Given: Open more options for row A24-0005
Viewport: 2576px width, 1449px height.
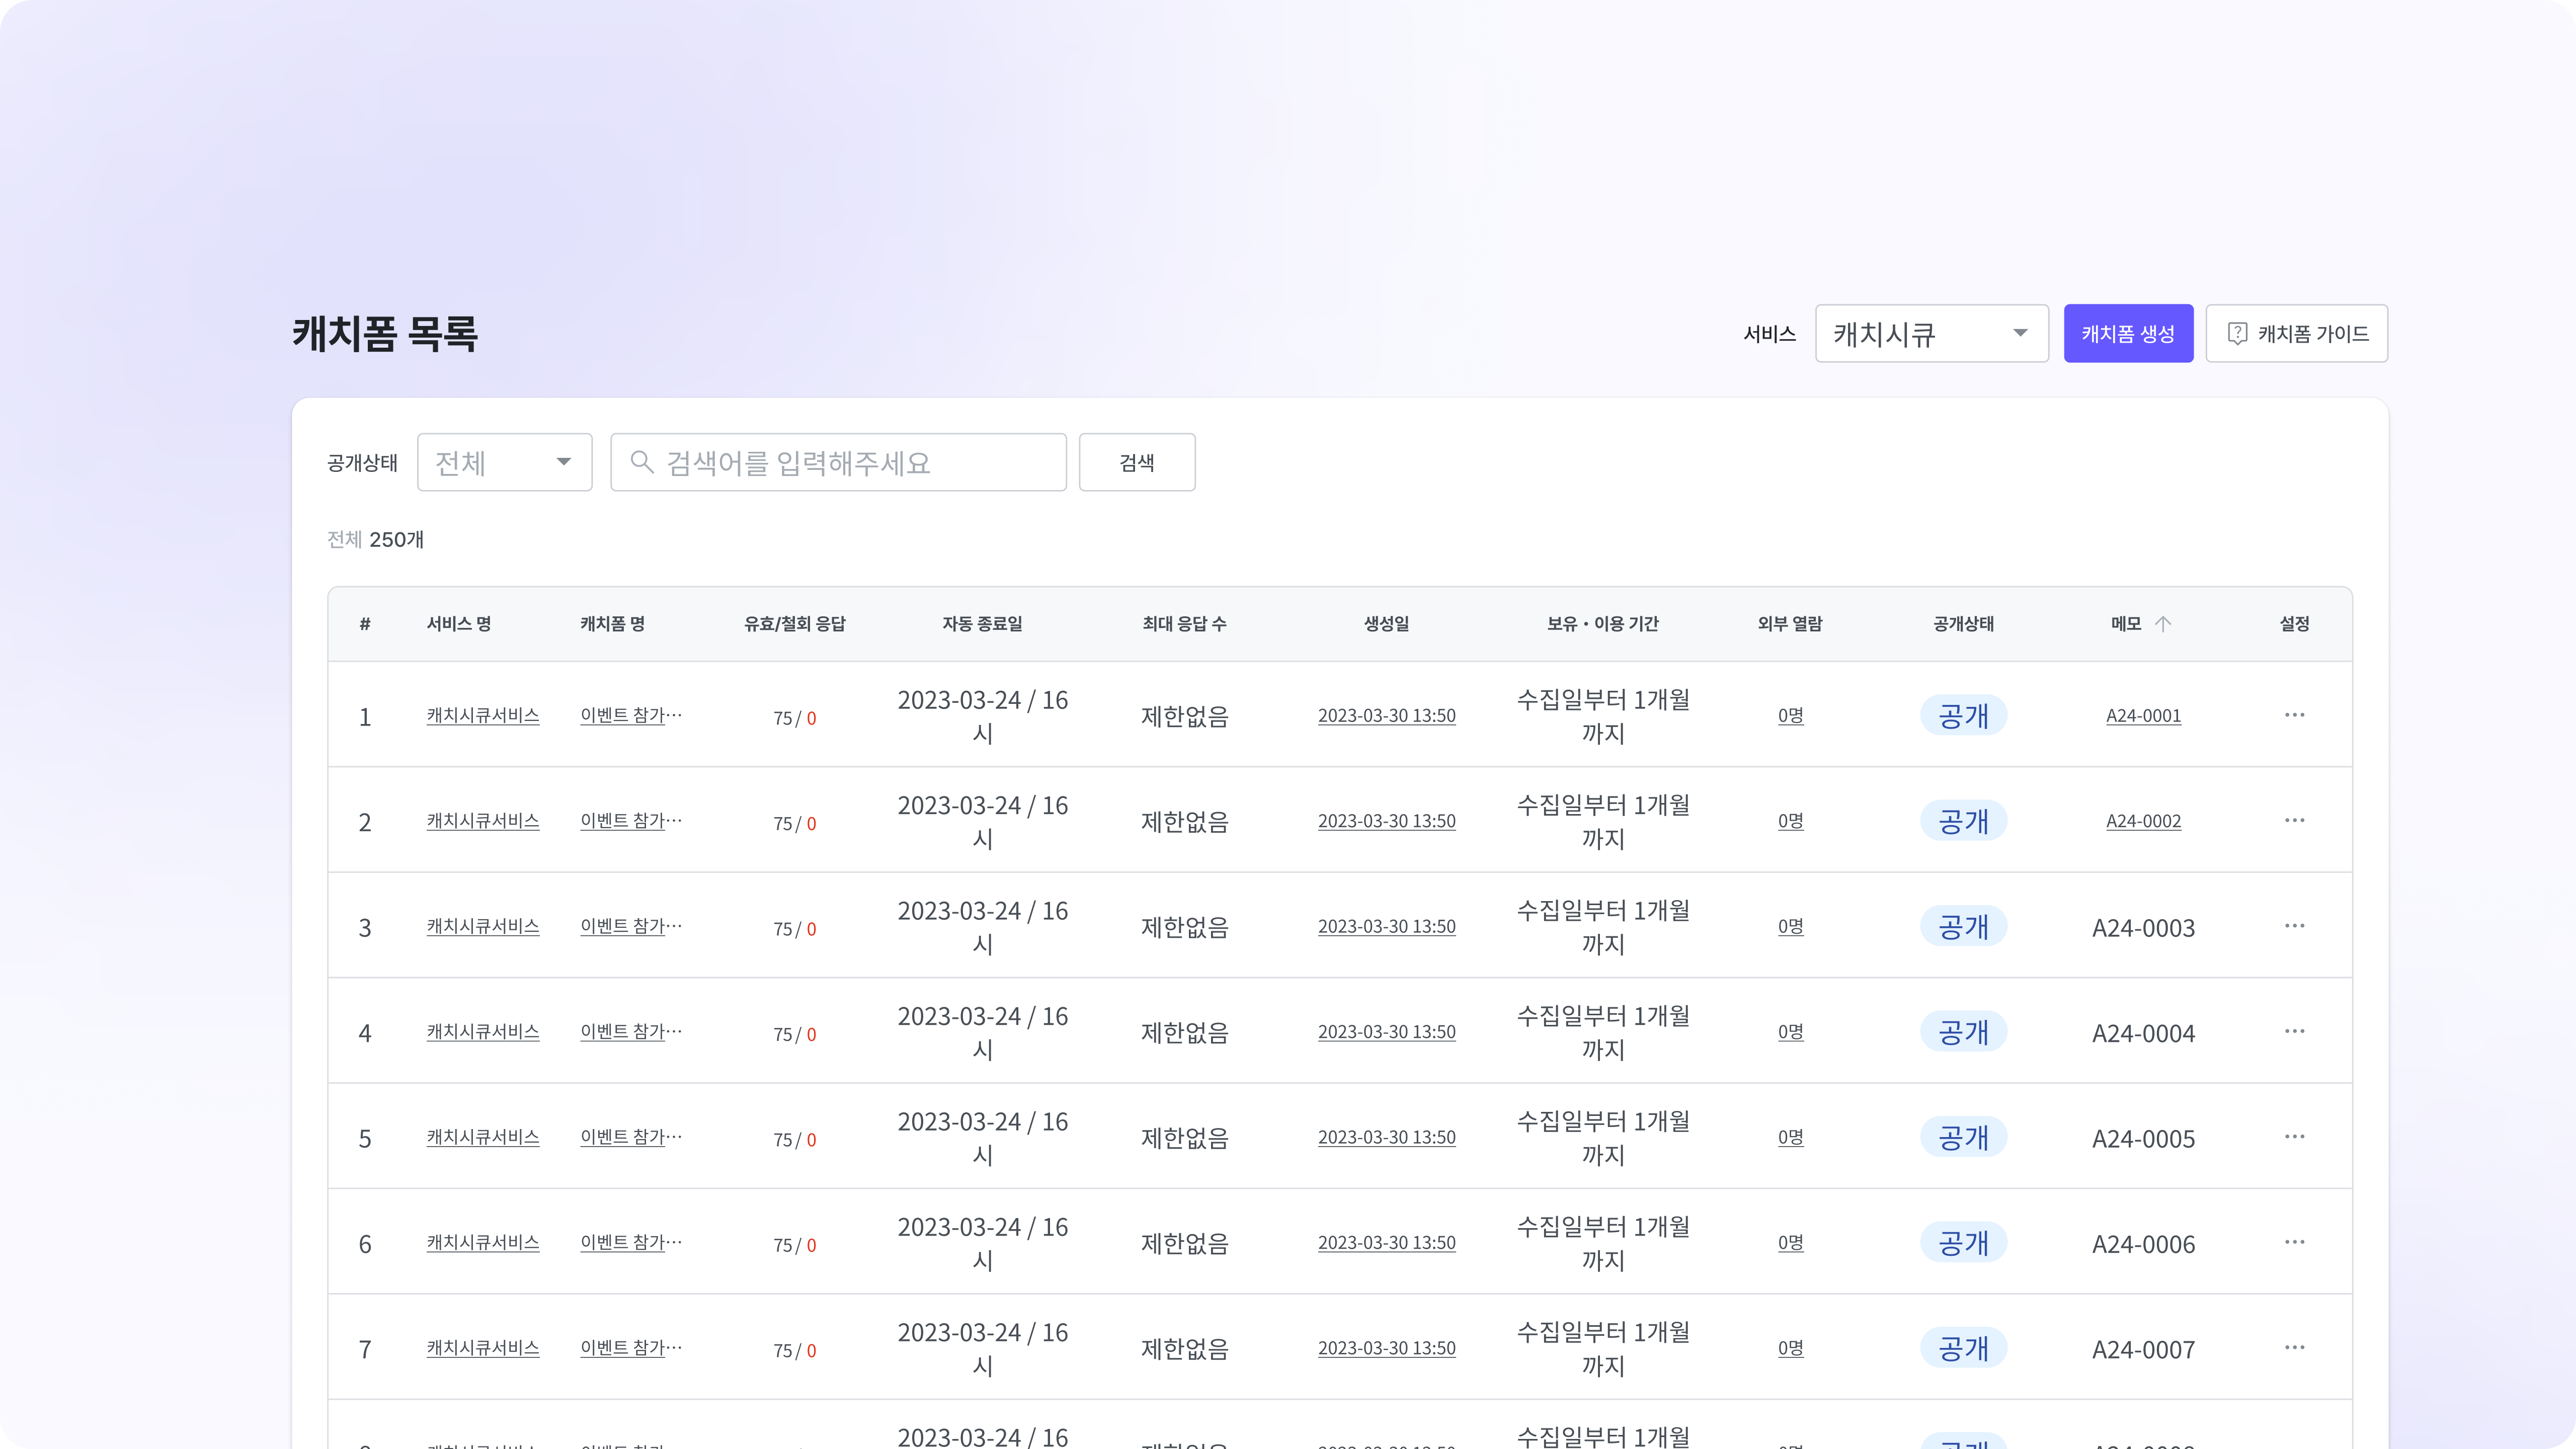Looking at the screenshot, I should tap(2294, 1137).
